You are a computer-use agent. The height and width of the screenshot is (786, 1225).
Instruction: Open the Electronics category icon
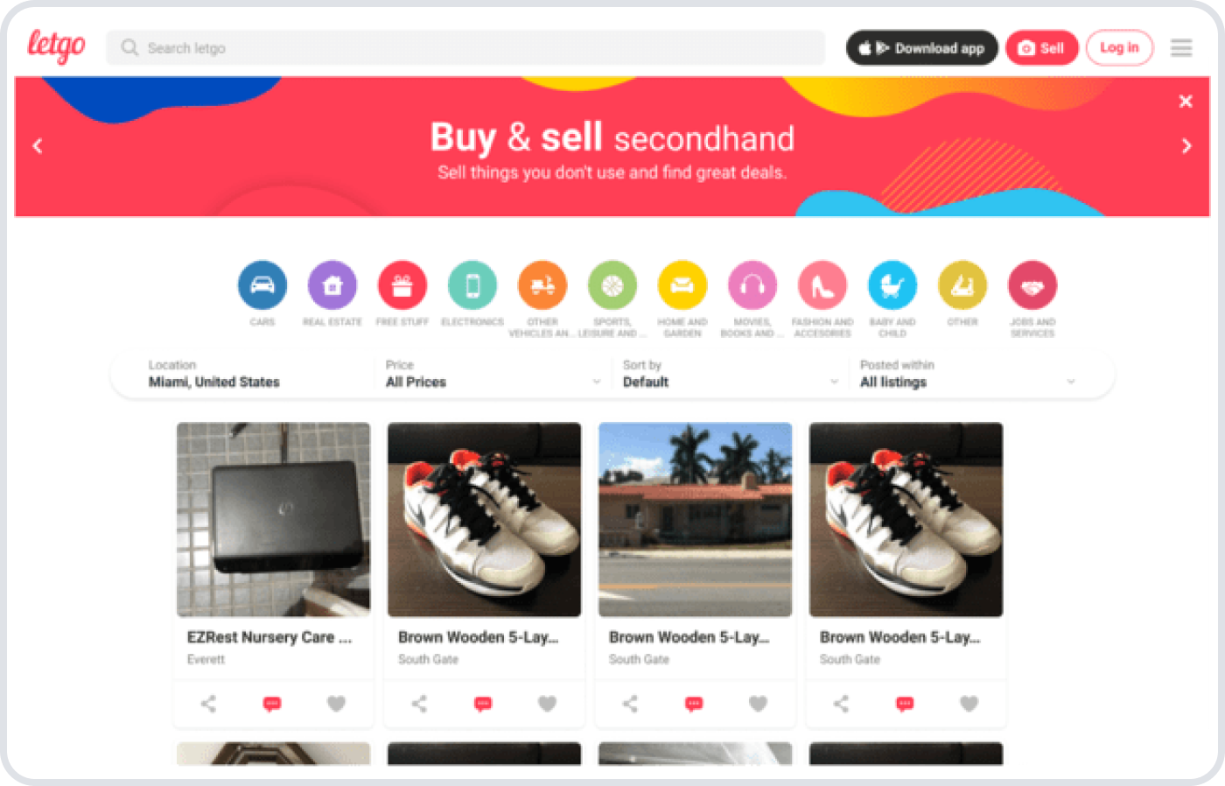coord(472,285)
